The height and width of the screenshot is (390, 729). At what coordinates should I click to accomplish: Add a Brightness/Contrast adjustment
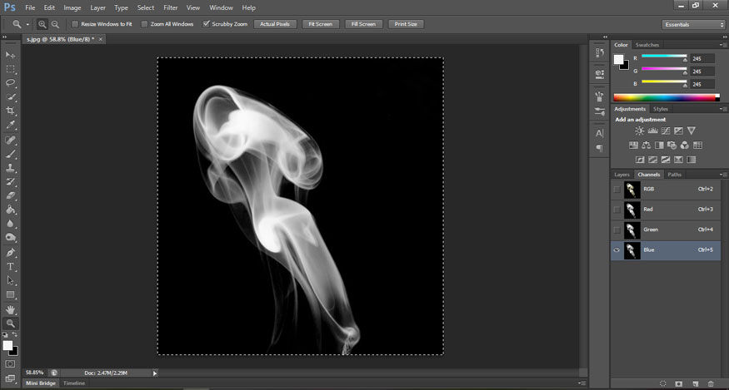tap(640, 131)
